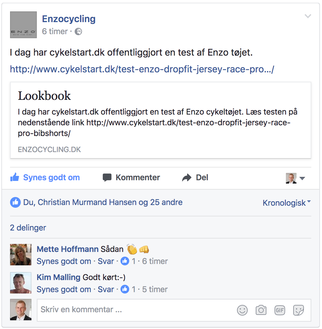The height and width of the screenshot is (329, 322).
Task: Click the Kommenter action
Action: tap(131, 178)
